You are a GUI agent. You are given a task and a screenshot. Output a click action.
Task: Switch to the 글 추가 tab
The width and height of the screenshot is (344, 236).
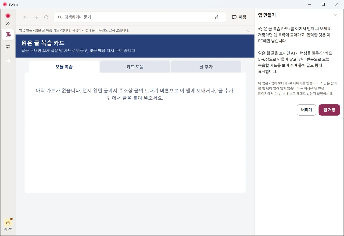click(x=206, y=67)
